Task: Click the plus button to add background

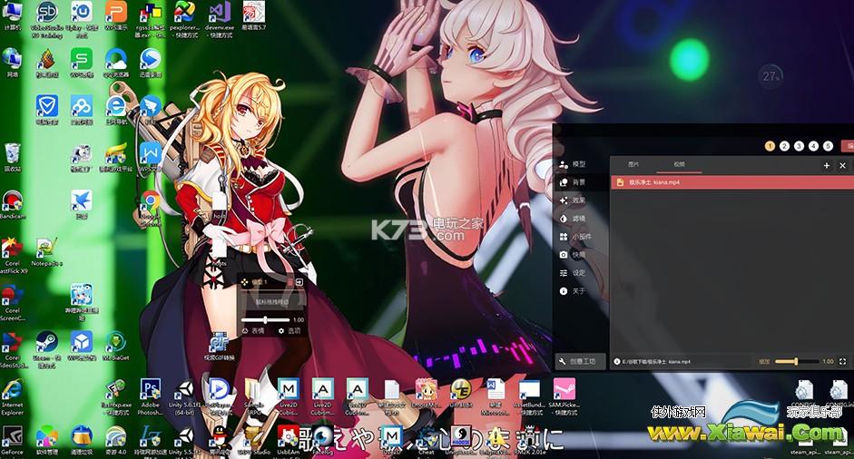Action: [826, 165]
